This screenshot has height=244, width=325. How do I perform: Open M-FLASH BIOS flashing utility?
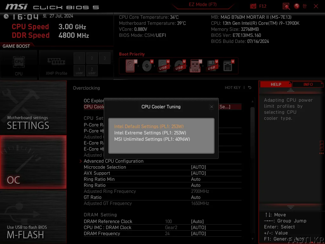click(33, 217)
